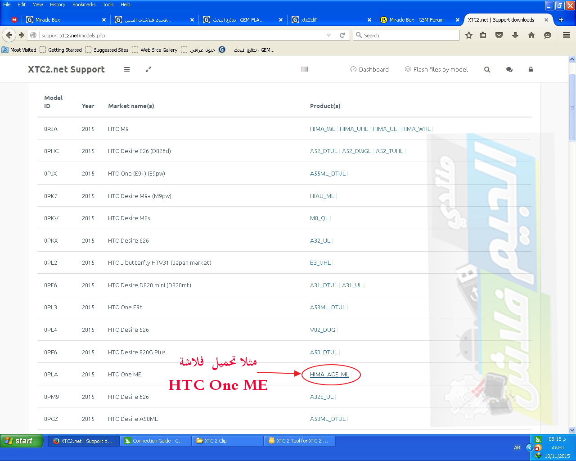Open the M8_QL product link
The height and width of the screenshot is (461, 576).
[x=319, y=218]
